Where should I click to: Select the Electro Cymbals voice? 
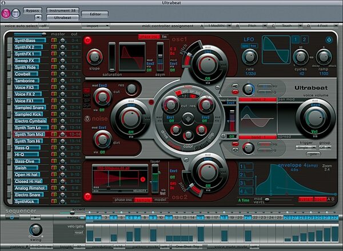click(x=30, y=121)
